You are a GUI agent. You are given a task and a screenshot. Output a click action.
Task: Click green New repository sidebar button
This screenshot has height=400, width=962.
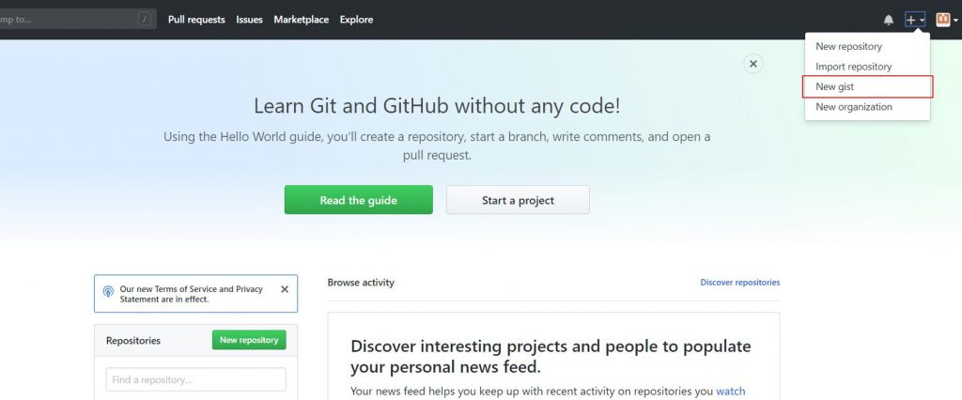click(249, 340)
